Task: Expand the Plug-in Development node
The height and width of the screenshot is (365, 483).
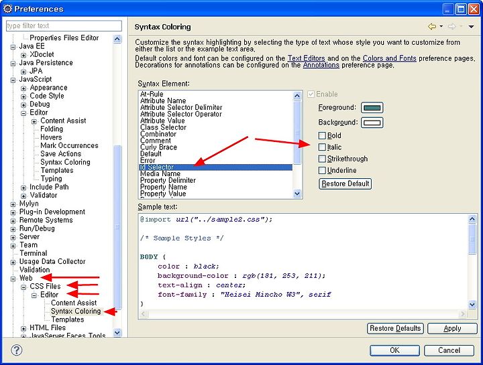Action: [x=13, y=213]
